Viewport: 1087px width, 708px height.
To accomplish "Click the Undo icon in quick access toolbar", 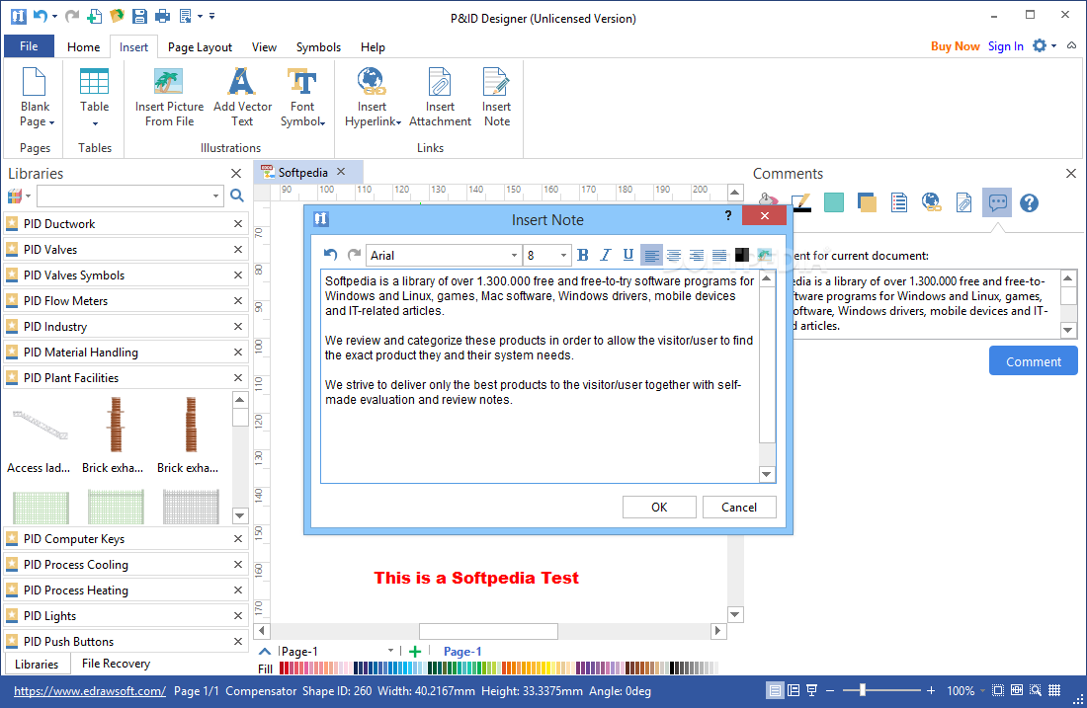I will (x=41, y=15).
